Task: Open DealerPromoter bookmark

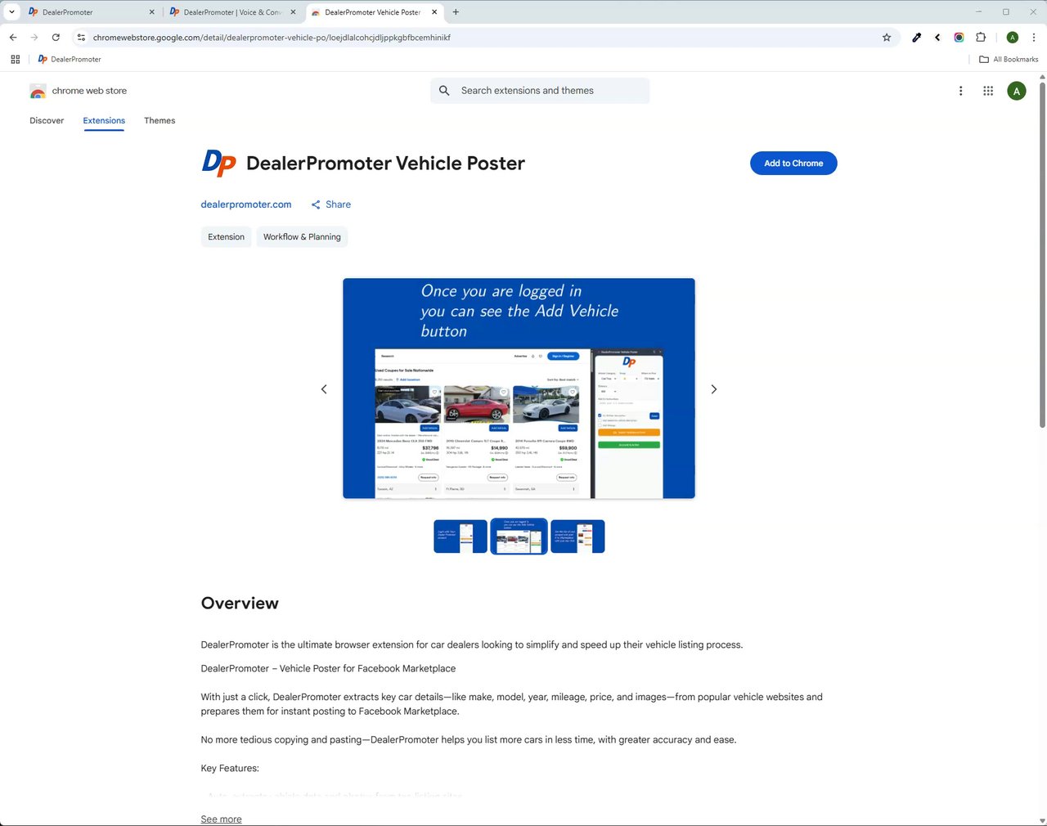Action: tap(70, 60)
